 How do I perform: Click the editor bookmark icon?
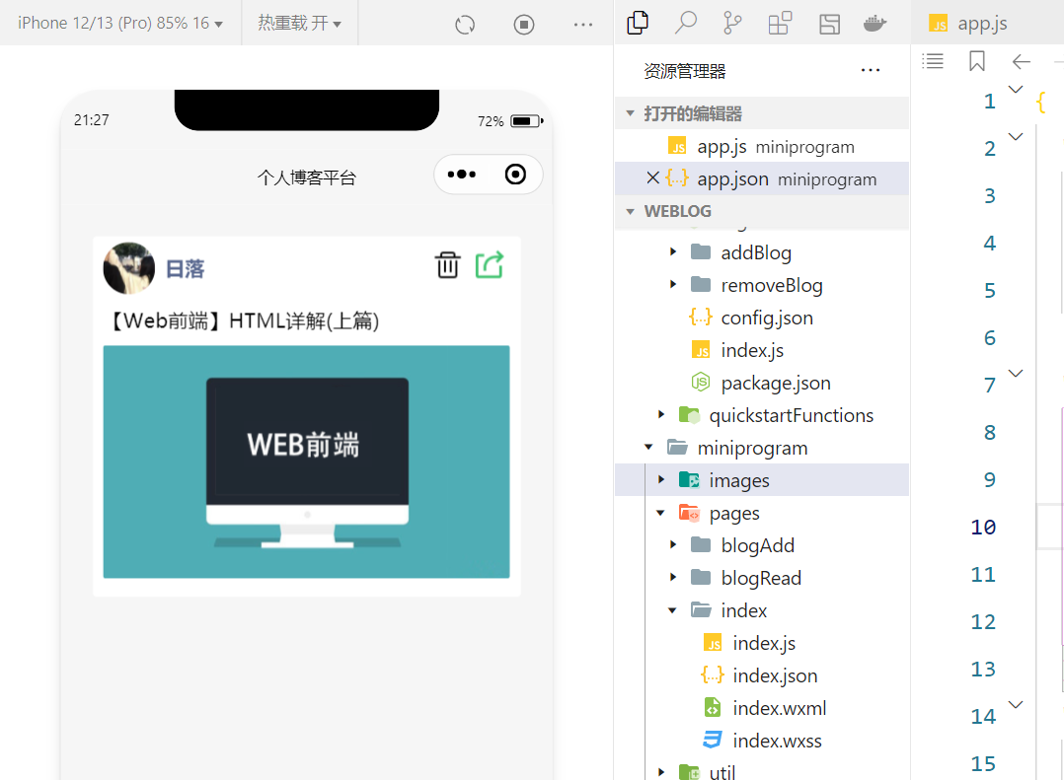tap(977, 62)
